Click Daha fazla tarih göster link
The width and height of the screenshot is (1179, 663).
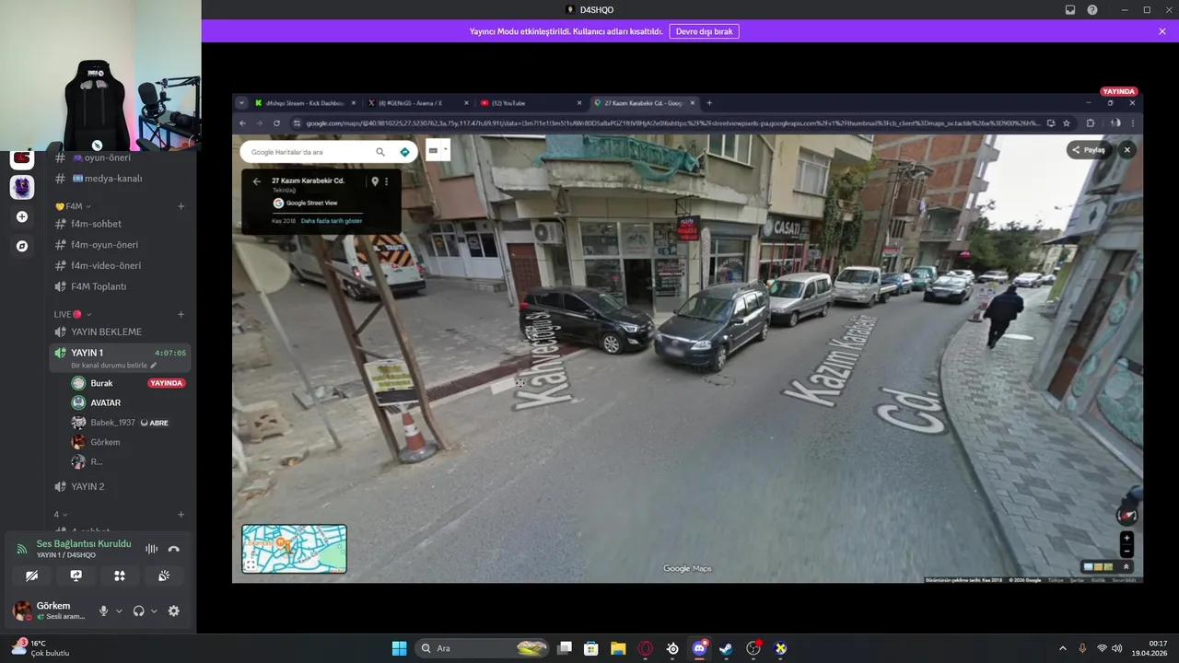[x=332, y=221]
